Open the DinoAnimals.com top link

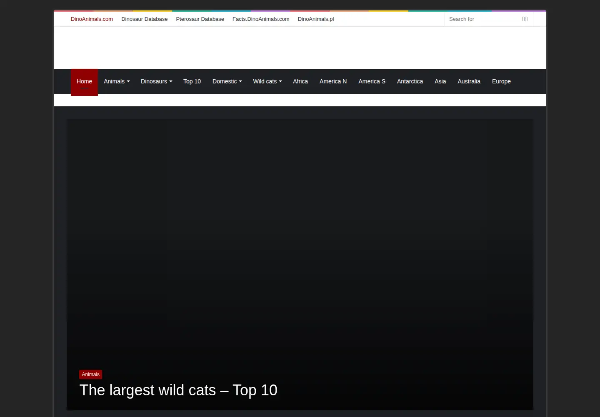click(x=92, y=19)
